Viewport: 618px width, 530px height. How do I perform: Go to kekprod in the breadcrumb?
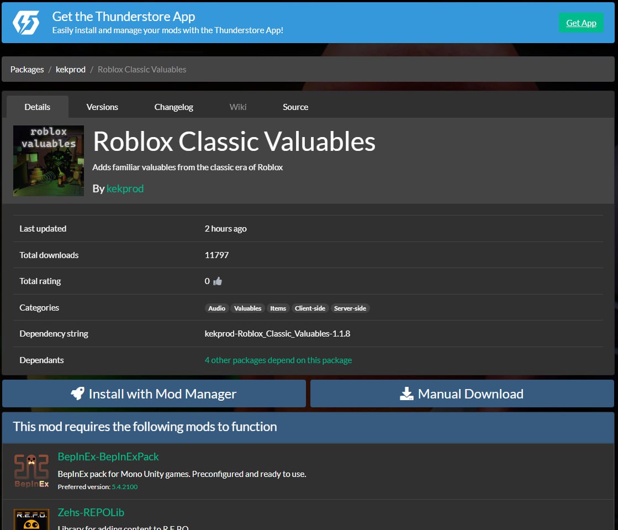[x=71, y=70]
